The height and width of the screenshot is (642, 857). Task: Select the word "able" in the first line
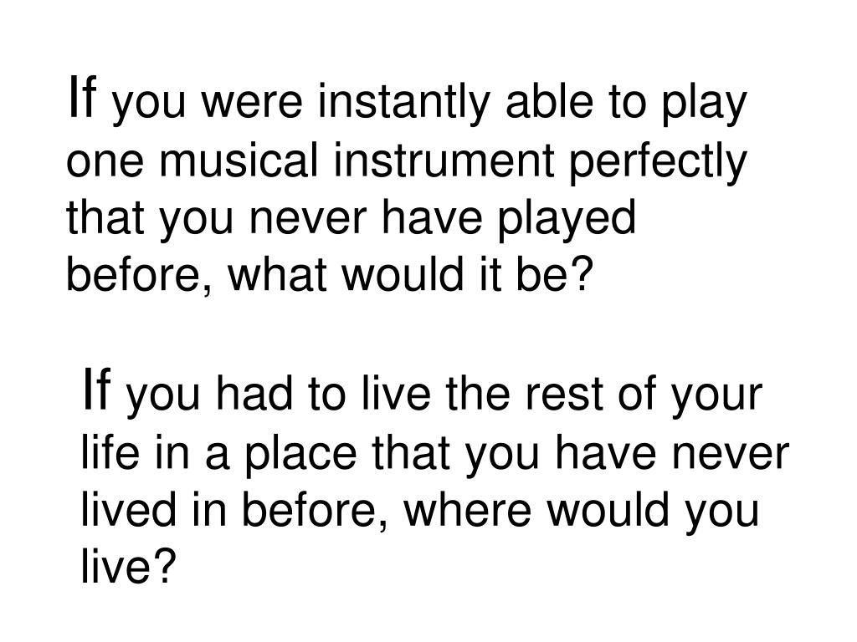pos(548,102)
